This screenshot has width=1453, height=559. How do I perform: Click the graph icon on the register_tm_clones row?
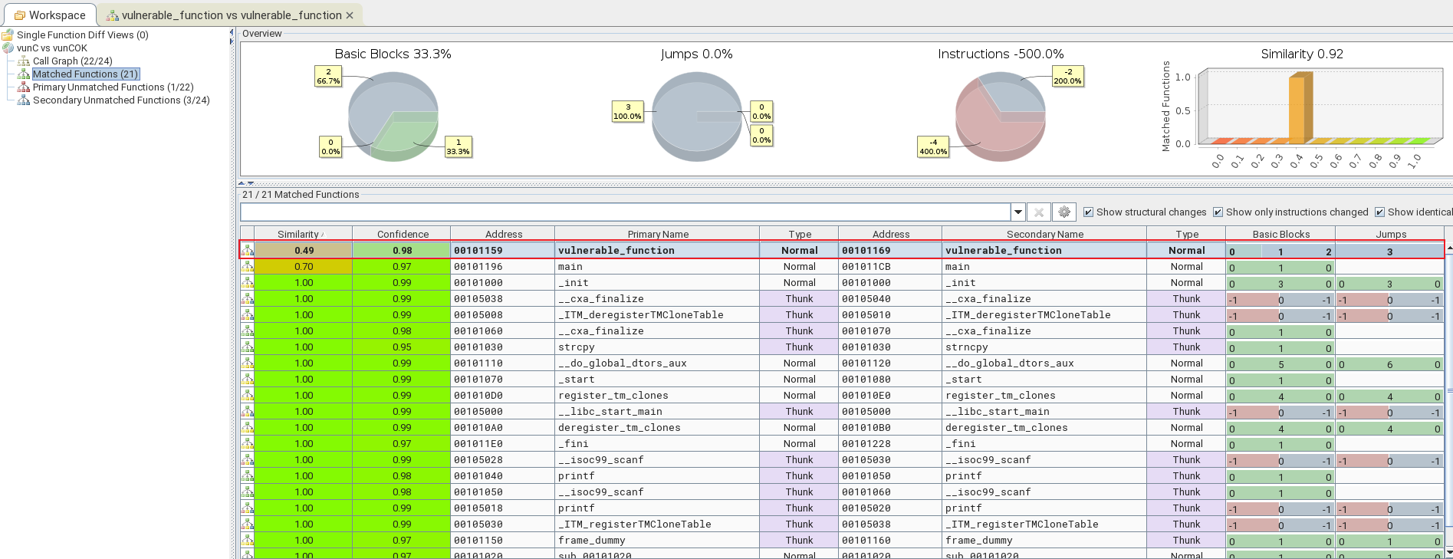247,396
